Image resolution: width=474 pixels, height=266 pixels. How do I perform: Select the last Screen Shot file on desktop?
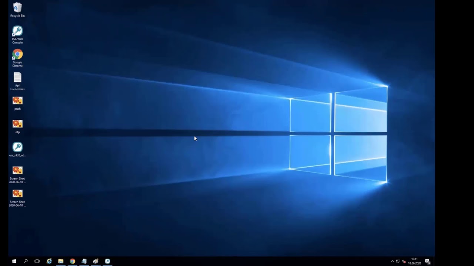point(17,198)
